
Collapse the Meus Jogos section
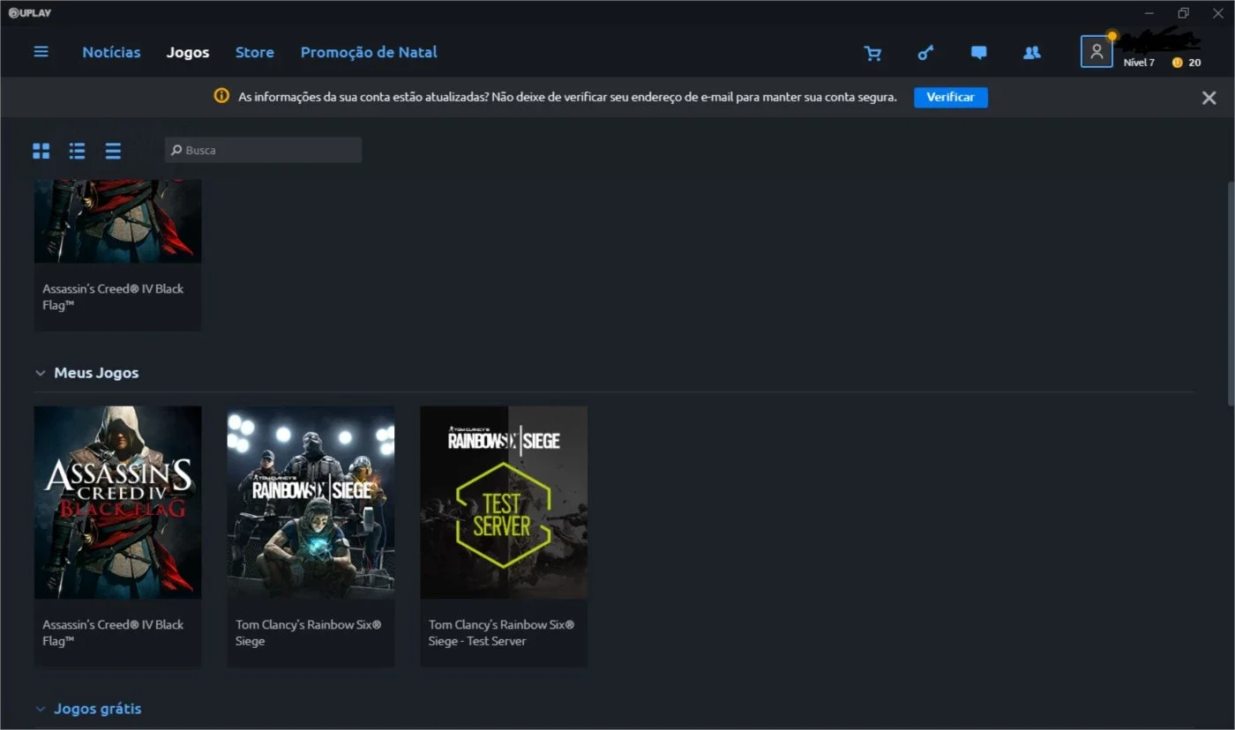(x=40, y=373)
